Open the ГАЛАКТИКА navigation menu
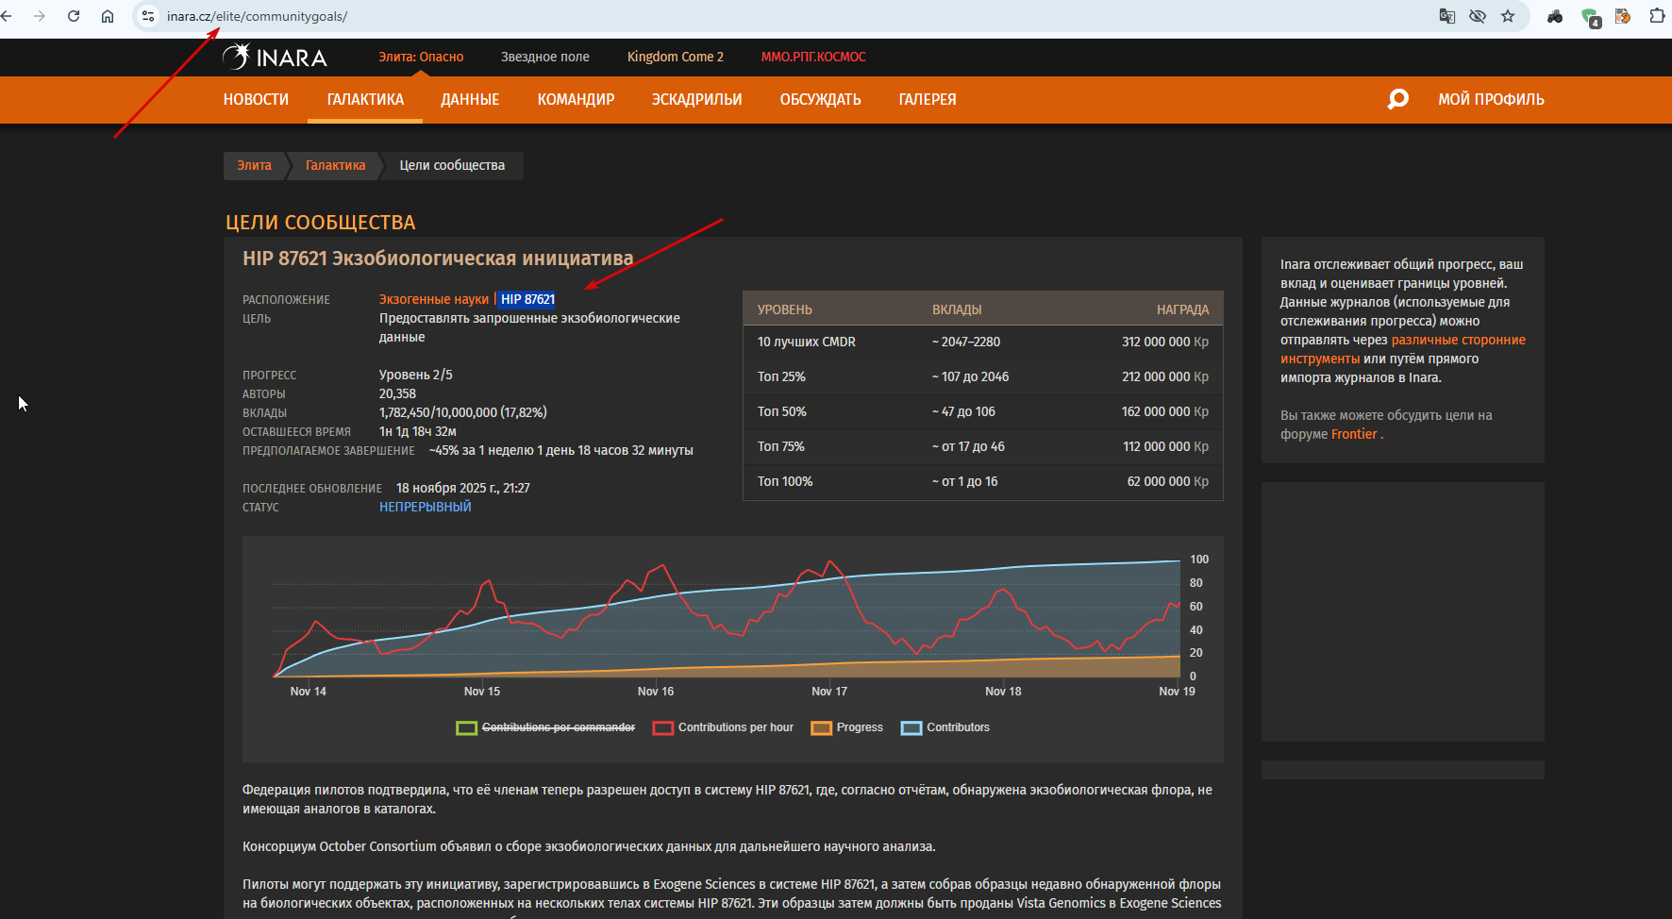The height and width of the screenshot is (919, 1672). click(x=365, y=100)
